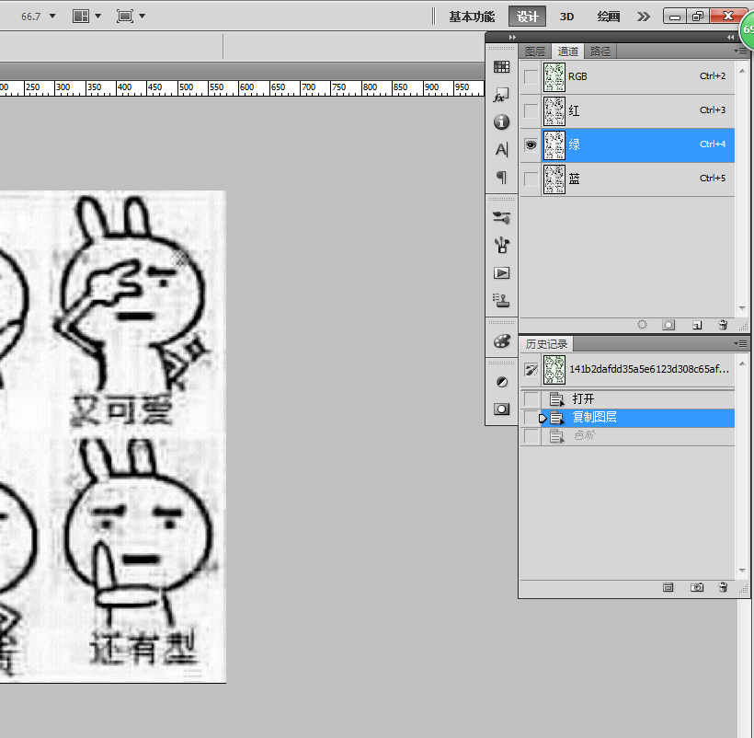Open the Adjustments panel icon
Image resolution: width=754 pixels, height=738 pixels.
501,382
